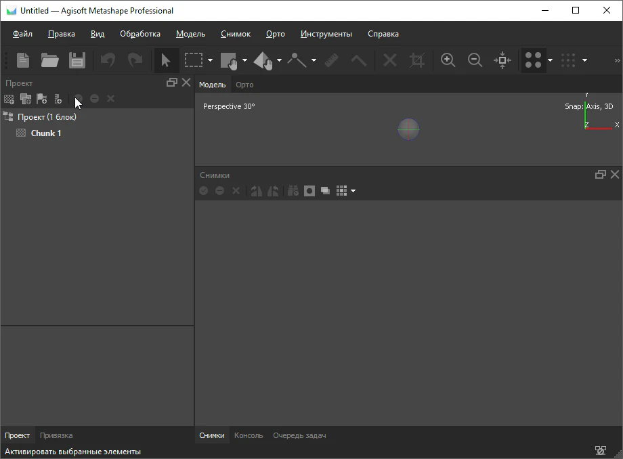Open the rectangle selection tool dropdown arrow

[210, 60]
